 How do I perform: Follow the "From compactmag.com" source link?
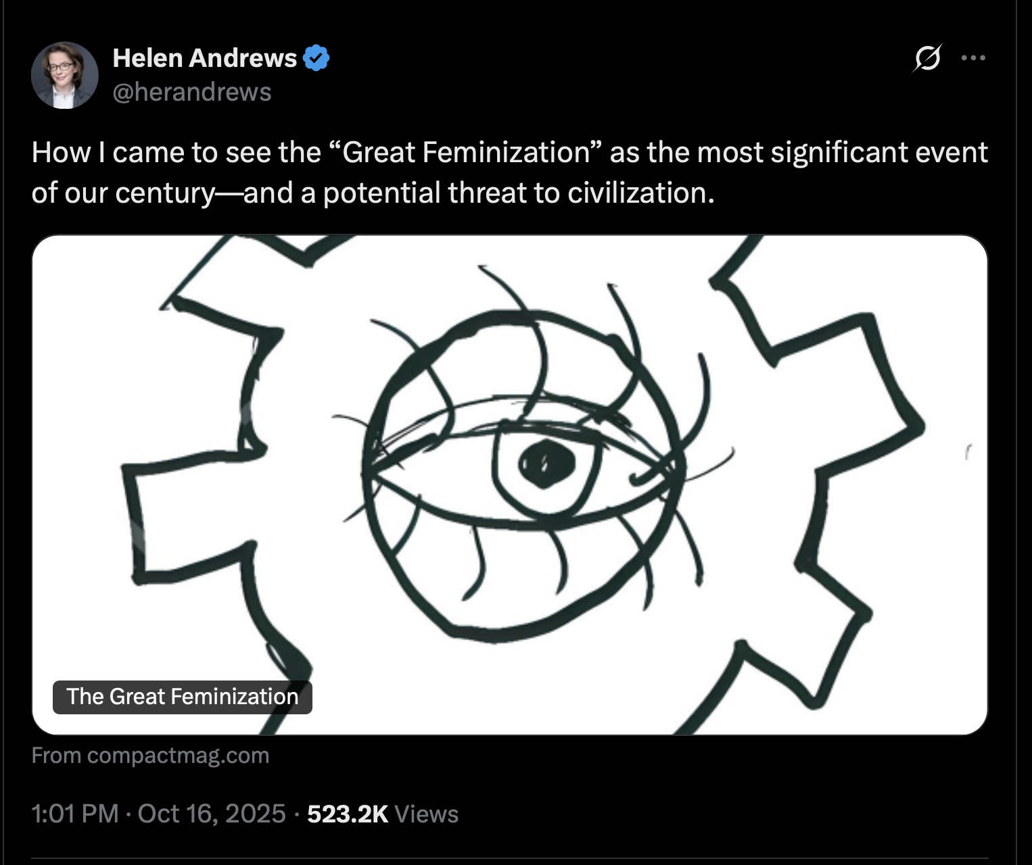pos(150,755)
